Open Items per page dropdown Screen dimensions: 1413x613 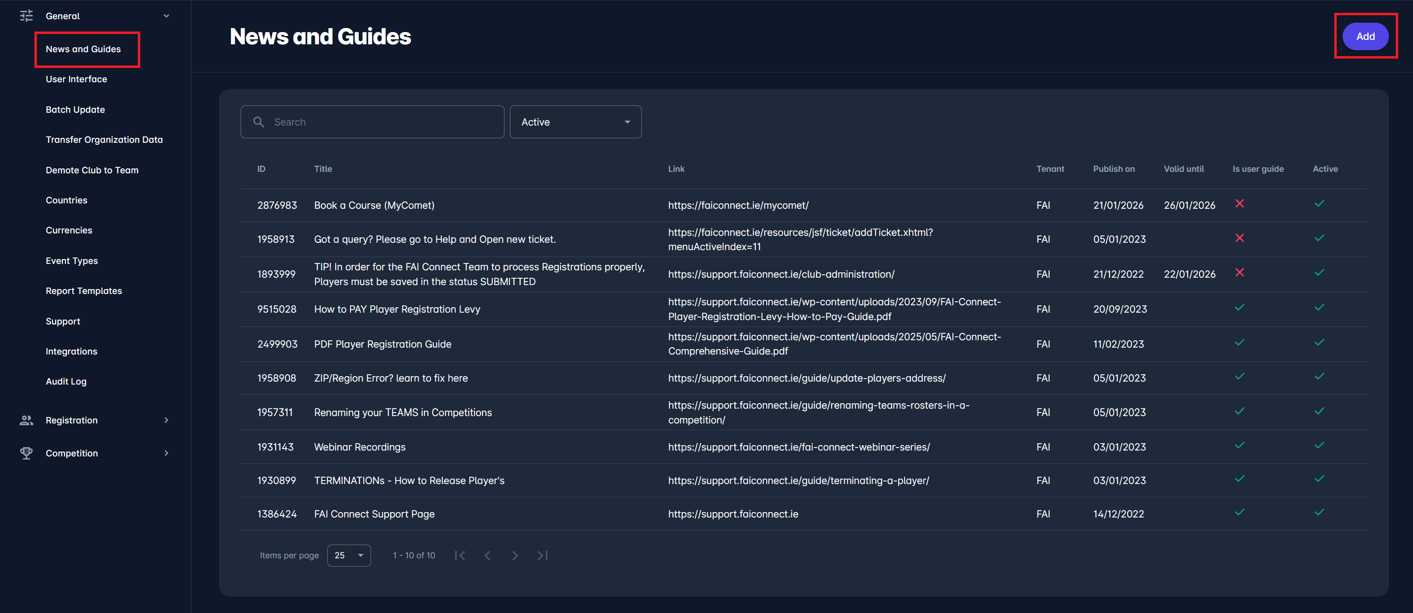coord(348,555)
